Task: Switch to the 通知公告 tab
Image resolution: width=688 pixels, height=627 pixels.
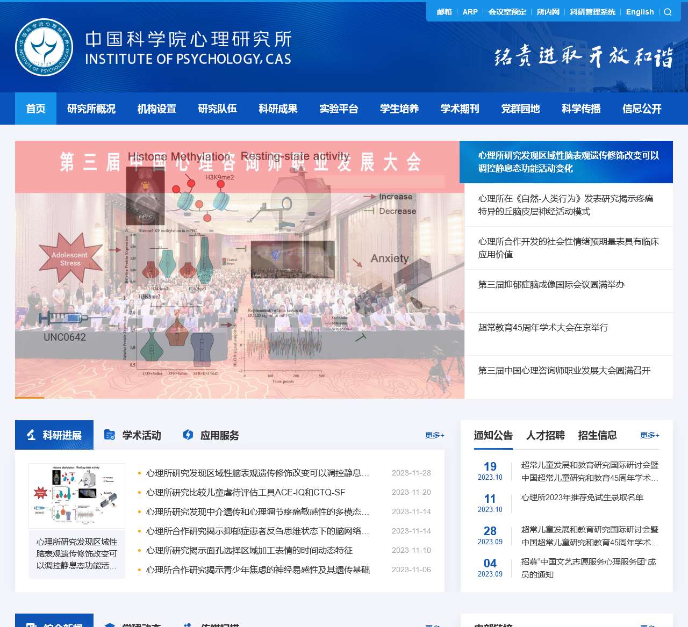Action: pyautogui.click(x=493, y=435)
